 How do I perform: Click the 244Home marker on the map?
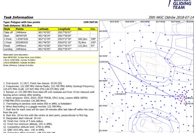(x=189, y=98)
